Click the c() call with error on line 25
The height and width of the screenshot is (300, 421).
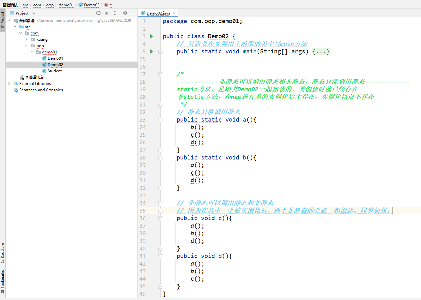click(197, 135)
